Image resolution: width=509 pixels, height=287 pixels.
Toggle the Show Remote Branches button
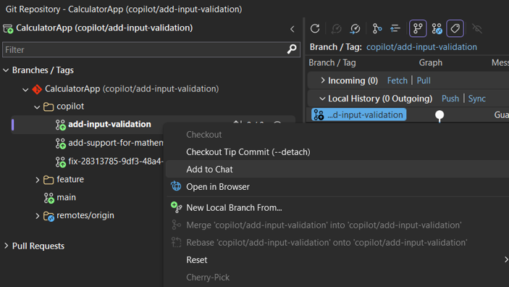click(x=437, y=28)
